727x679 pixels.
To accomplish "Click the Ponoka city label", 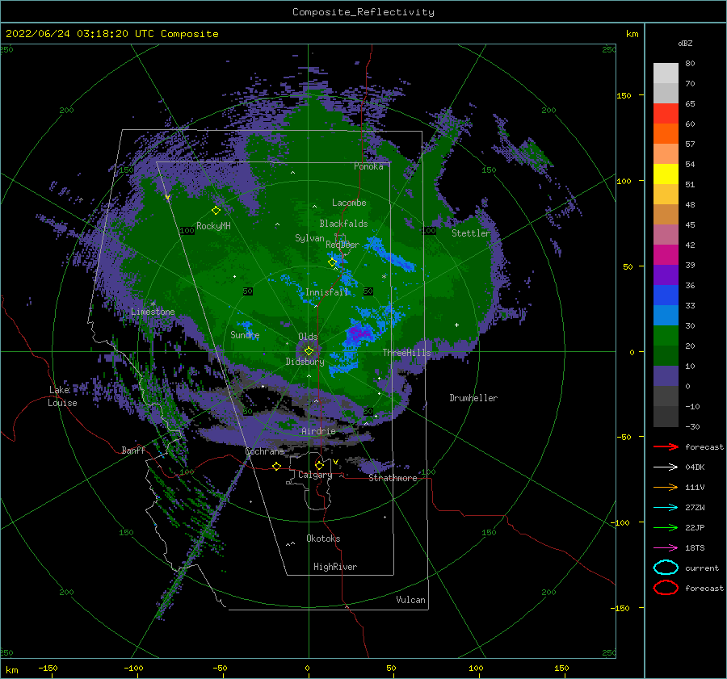I will pyautogui.click(x=368, y=166).
